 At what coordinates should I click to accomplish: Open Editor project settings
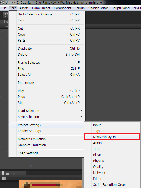click(x=112, y=179)
